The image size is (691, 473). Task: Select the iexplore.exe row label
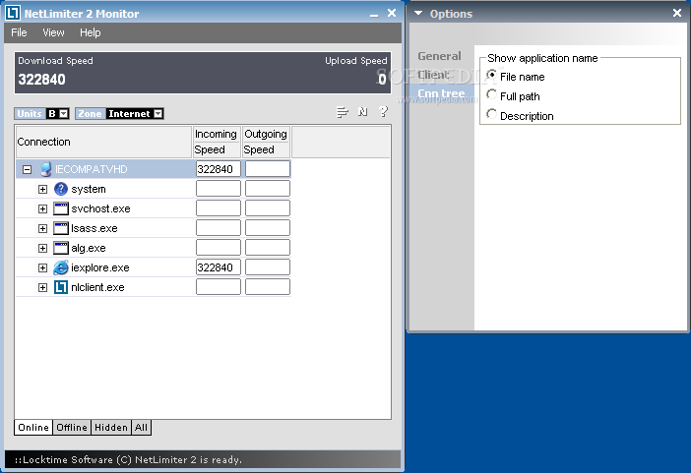(x=100, y=267)
